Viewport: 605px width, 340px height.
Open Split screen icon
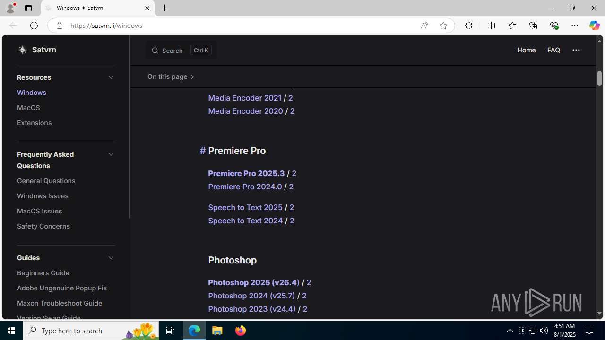pyautogui.click(x=491, y=25)
